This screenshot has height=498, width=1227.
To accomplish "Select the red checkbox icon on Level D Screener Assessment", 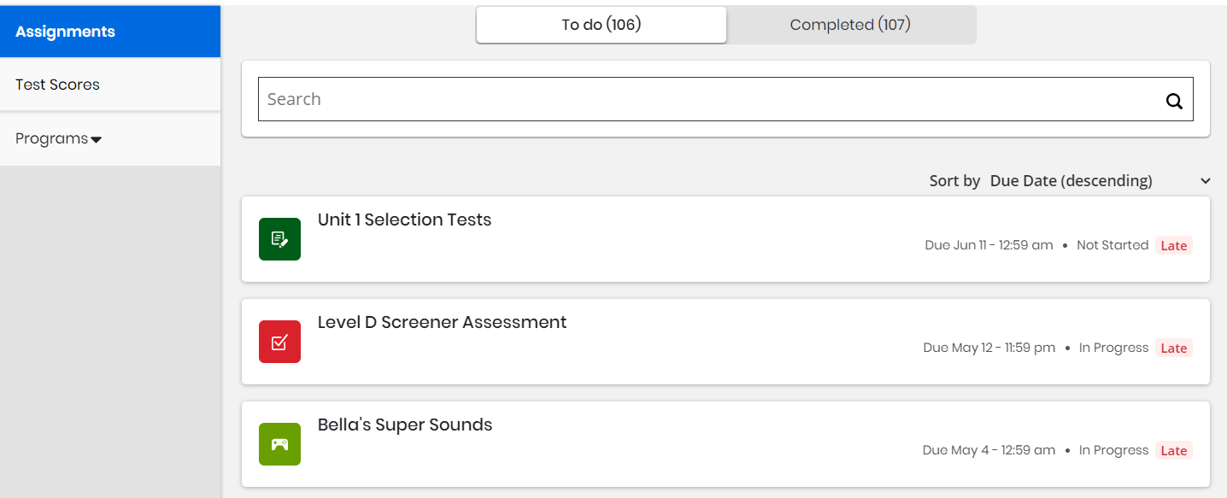I will [x=279, y=342].
